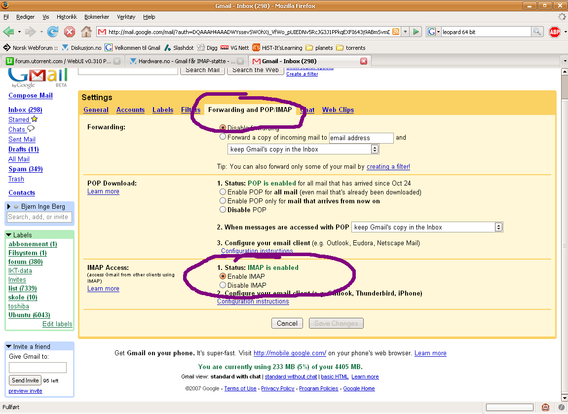Image resolution: width=568 pixels, height=414 pixels.
Task: Collapse the Labels section
Action: tap(9, 235)
